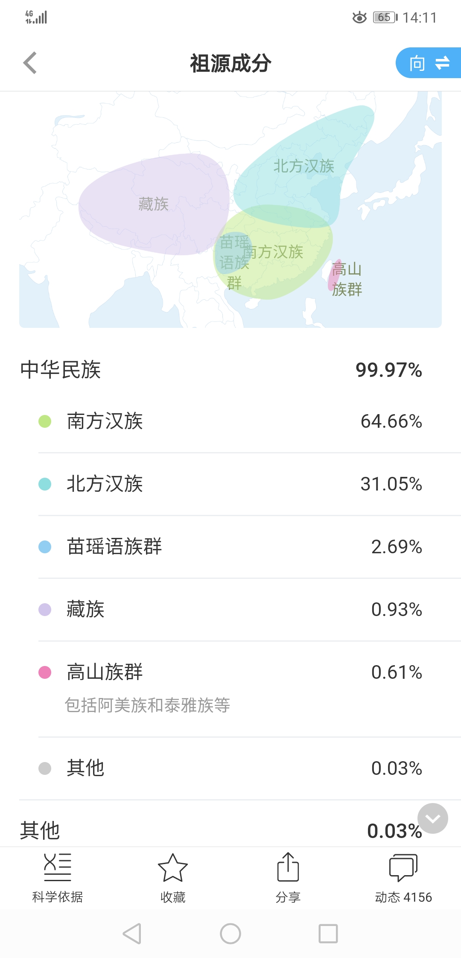Expand more with the gray chevron-down button
Image resolution: width=461 pixels, height=958 pixels.
point(433,818)
